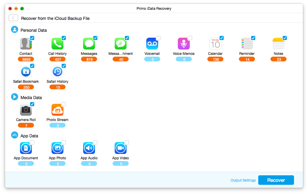Viewport: 308px width, 194px height.
Task: Select the Voicemail icon
Action: pos(152,43)
